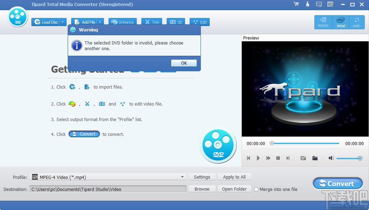
Task: Expand the Load Disc dropdown arrow
Action: pyautogui.click(x=63, y=22)
